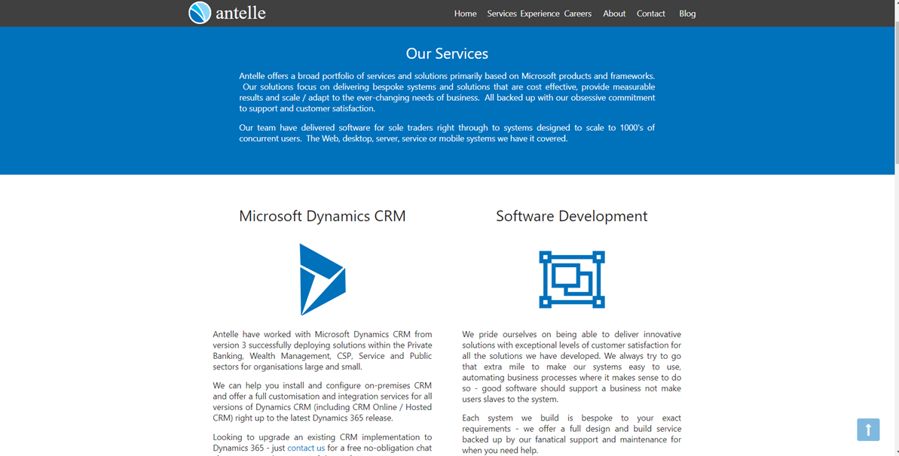Screen dimensions: 899x456
Task: Click the Software Development overlapping squares icon
Action: point(572,279)
